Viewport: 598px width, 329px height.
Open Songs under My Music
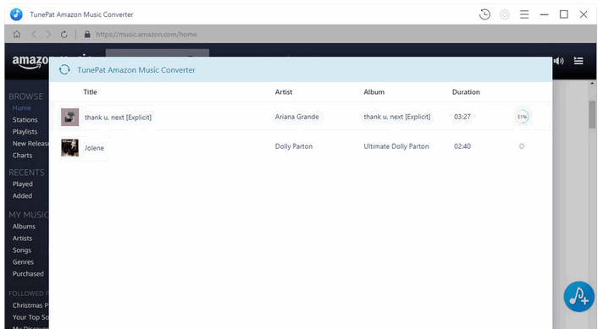click(x=22, y=250)
